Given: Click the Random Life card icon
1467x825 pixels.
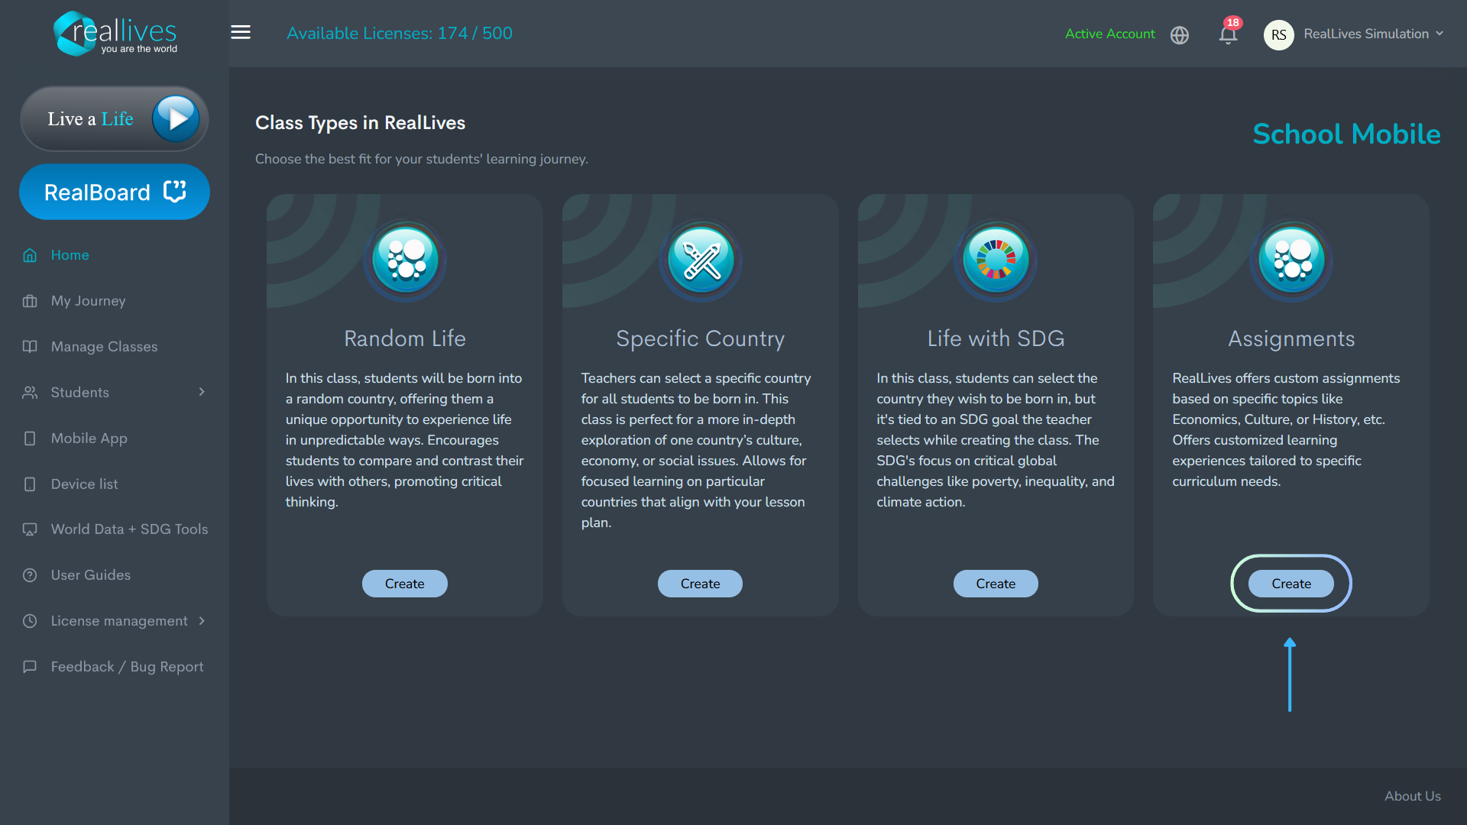Looking at the screenshot, I should (405, 260).
